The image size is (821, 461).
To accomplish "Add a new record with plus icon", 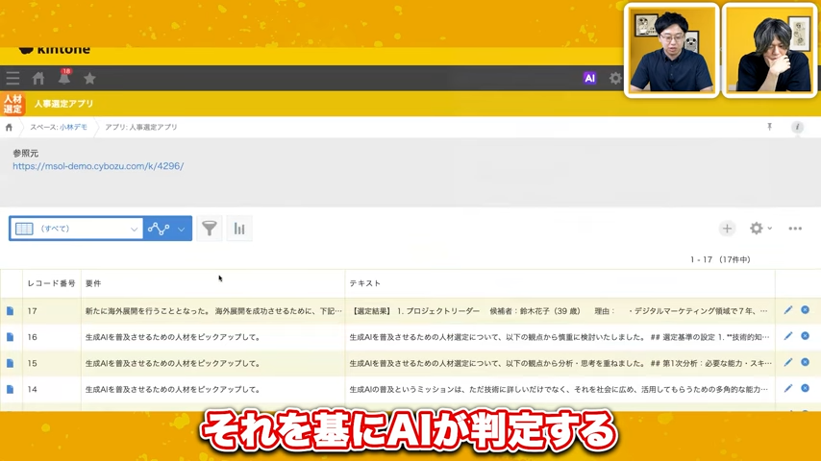I will (727, 229).
